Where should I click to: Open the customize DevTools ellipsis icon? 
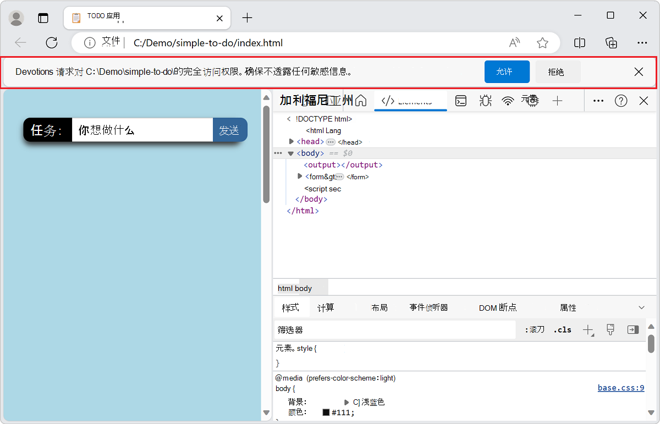[598, 101]
